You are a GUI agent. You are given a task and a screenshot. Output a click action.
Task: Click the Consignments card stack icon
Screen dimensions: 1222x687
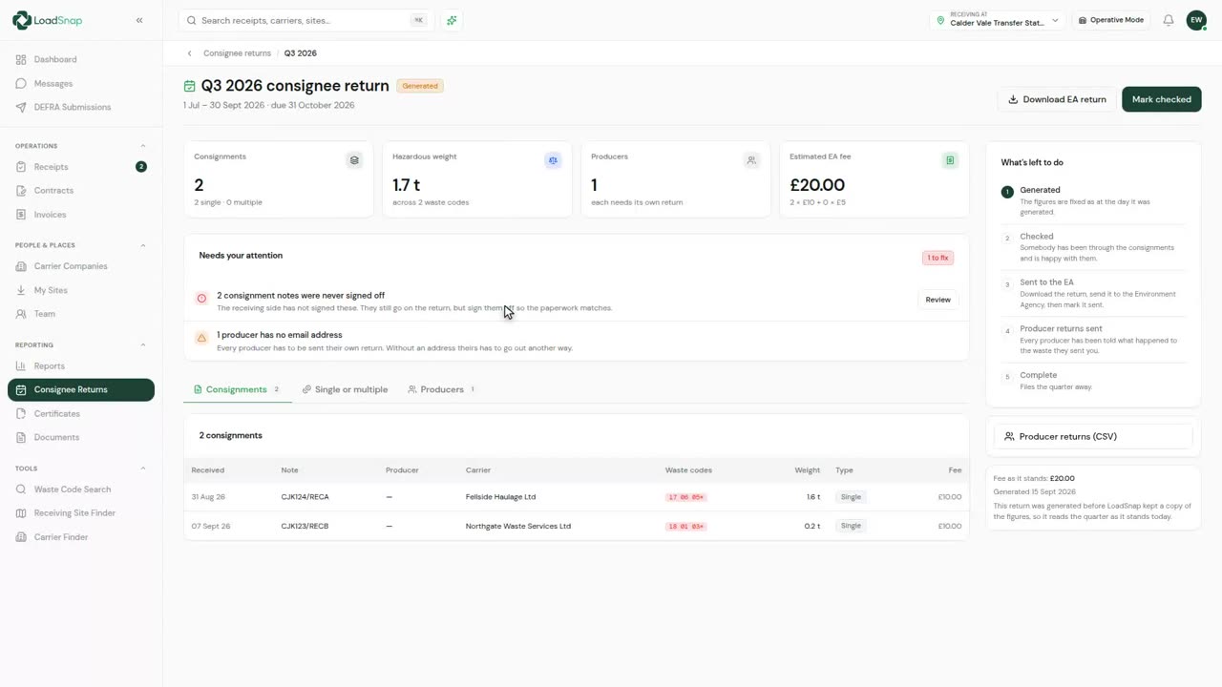(x=354, y=160)
